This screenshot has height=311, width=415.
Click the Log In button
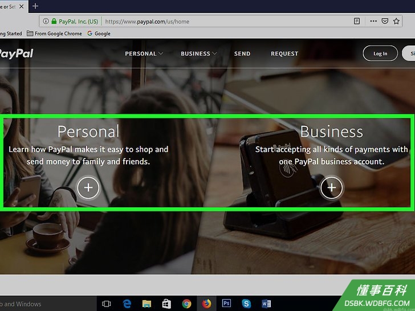pos(380,54)
